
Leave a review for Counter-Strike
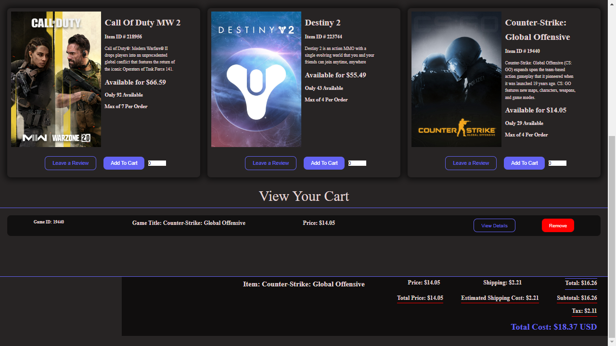click(471, 163)
